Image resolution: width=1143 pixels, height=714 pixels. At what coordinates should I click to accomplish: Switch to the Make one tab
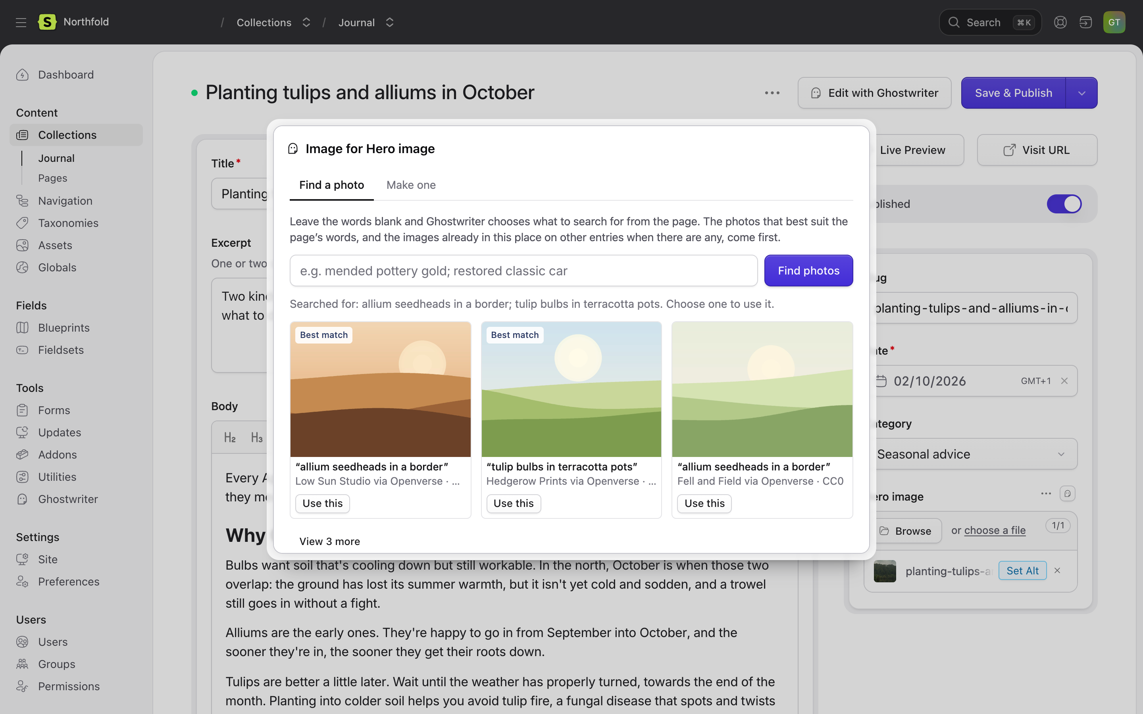(411, 185)
